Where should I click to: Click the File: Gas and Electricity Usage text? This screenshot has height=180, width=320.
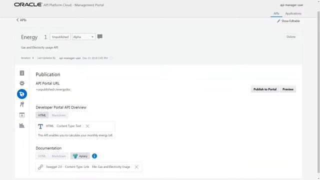111,166
